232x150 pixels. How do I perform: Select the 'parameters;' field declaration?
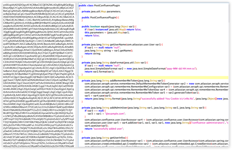click(114, 12)
